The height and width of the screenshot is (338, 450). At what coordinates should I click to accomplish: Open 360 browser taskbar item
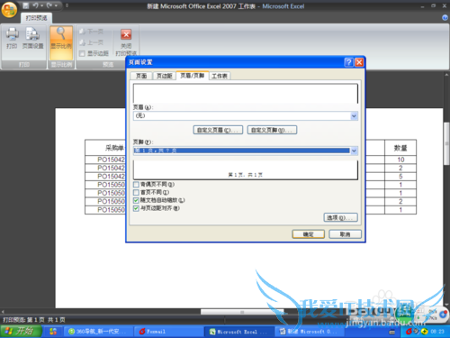tap(99, 332)
